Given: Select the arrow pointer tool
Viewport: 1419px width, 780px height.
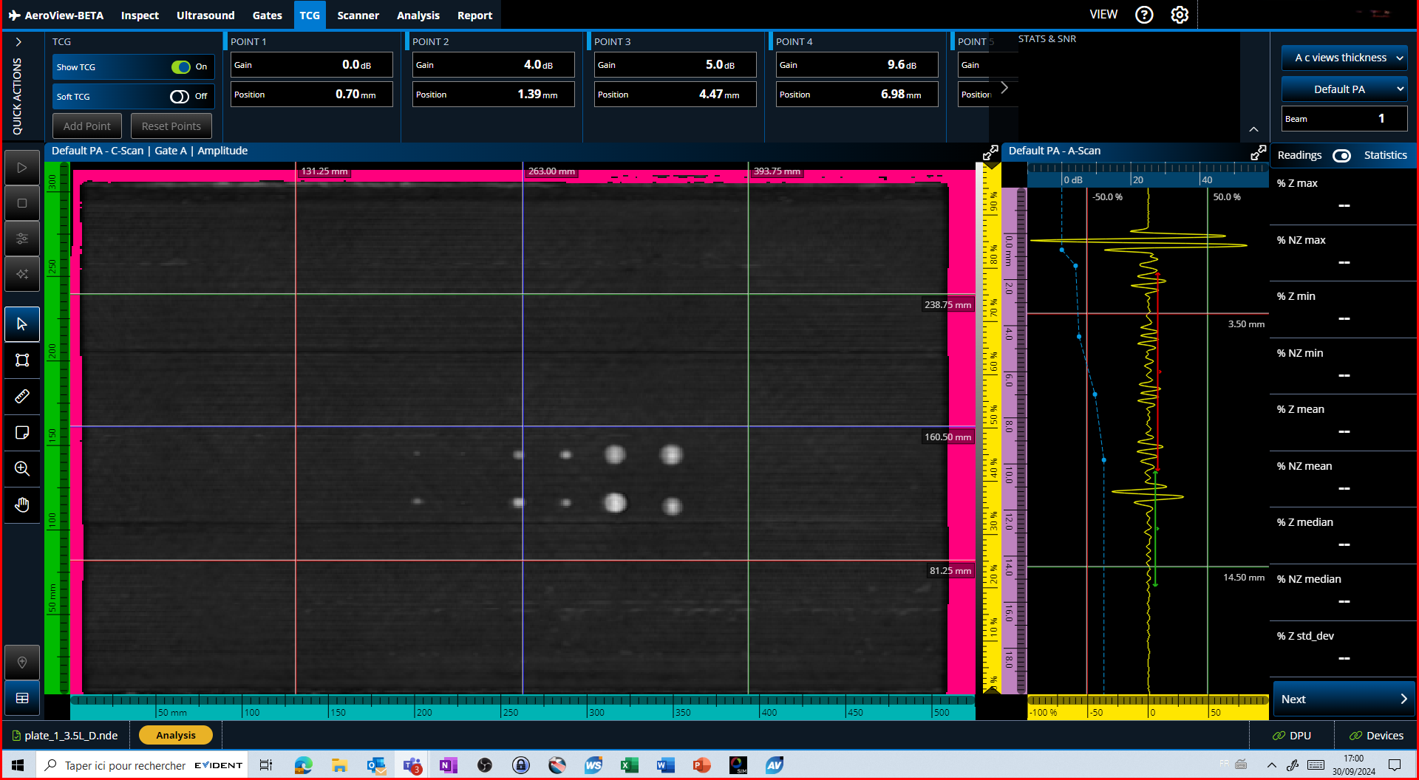Looking at the screenshot, I should click(22, 324).
